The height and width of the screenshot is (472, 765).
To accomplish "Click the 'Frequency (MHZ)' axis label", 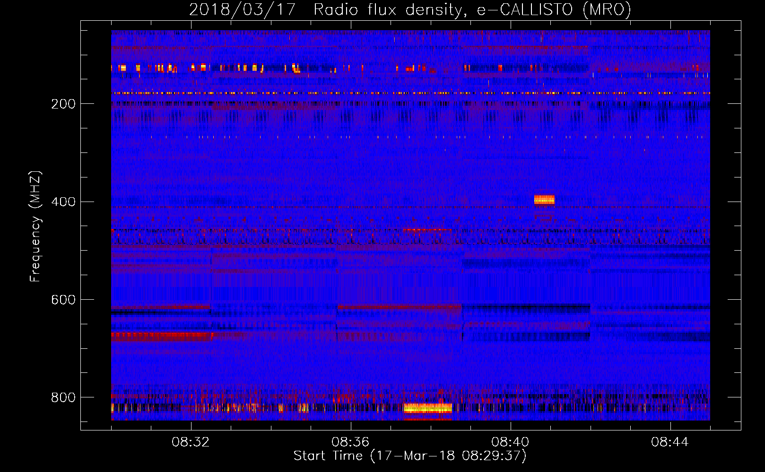I will point(35,226).
